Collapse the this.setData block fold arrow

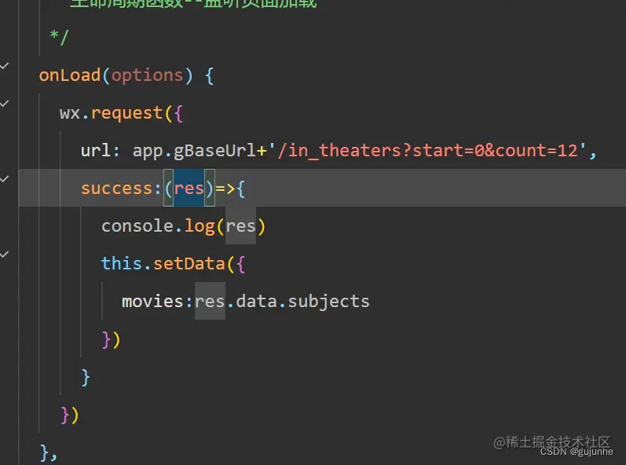[5, 254]
